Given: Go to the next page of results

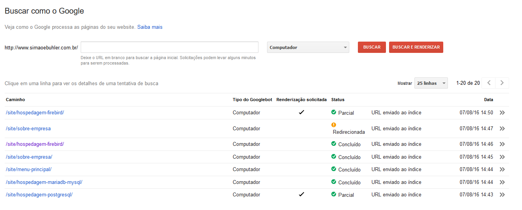Looking at the screenshot, I should coord(502,83).
